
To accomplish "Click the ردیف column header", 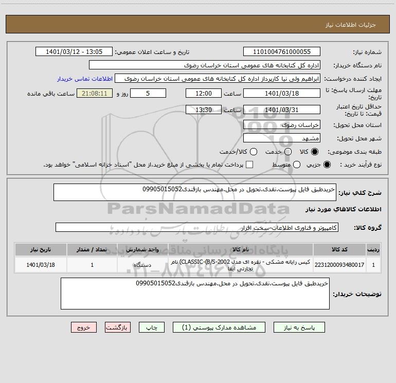I will coord(373,249).
